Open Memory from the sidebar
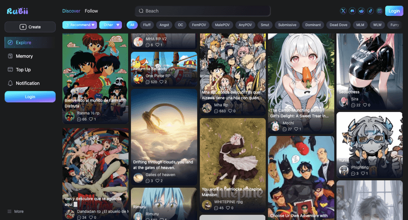This screenshot has height=220, width=408. pos(24,56)
